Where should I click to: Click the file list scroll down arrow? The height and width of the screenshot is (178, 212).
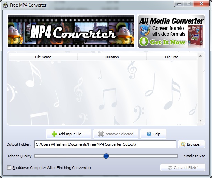200,121
